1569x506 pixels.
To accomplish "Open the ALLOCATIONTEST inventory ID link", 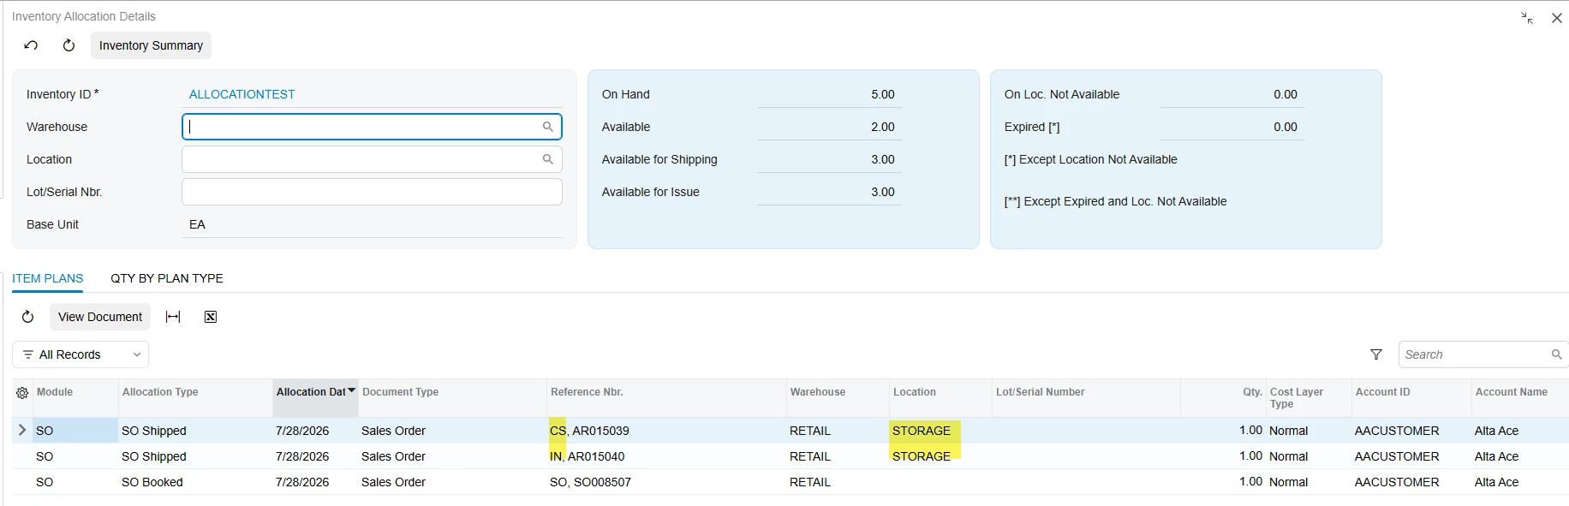I will [x=242, y=94].
